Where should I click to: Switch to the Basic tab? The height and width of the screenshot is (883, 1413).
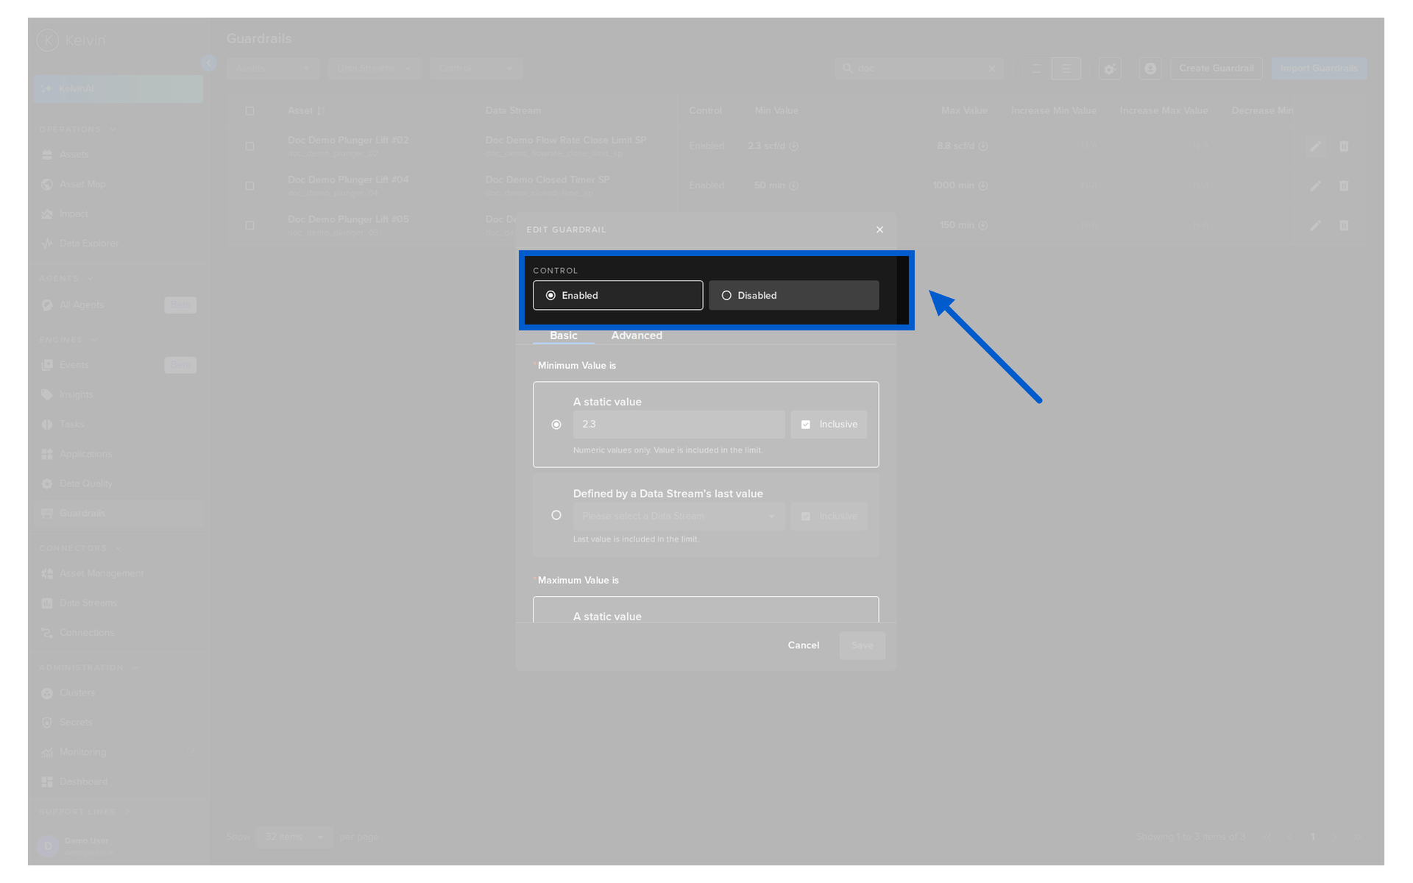564,336
